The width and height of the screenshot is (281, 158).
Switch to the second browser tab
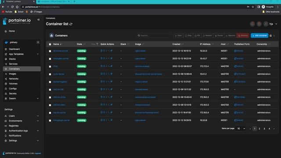point(54,2)
